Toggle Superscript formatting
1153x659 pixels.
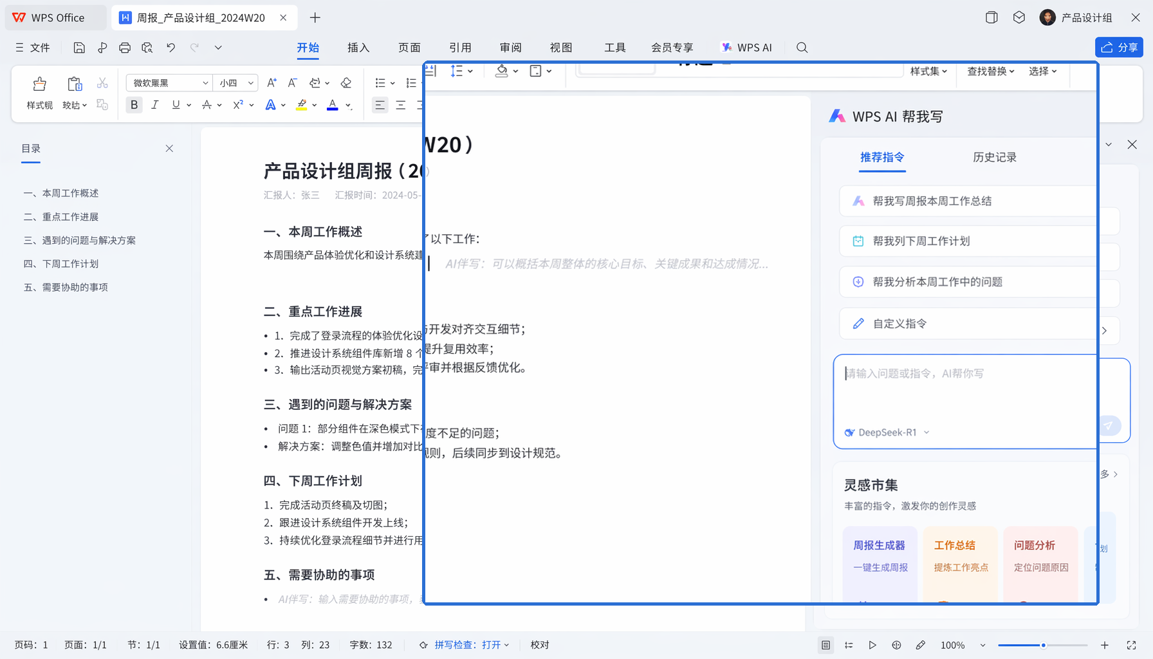(x=238, y=105)
